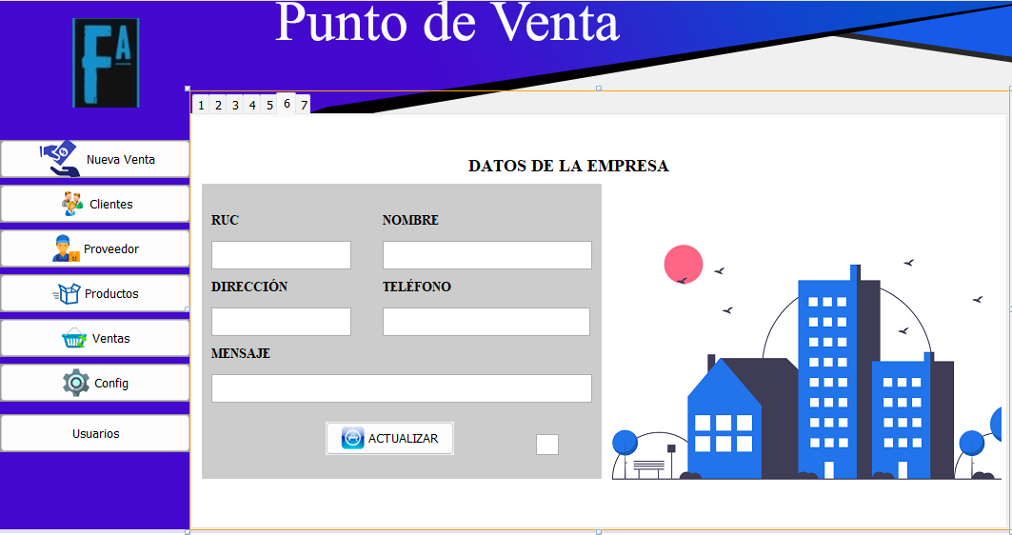Screen dimensions: 1012x535
Task: Click the gear icon on Config
Action: pyautogui.click(x=76, y=383)
